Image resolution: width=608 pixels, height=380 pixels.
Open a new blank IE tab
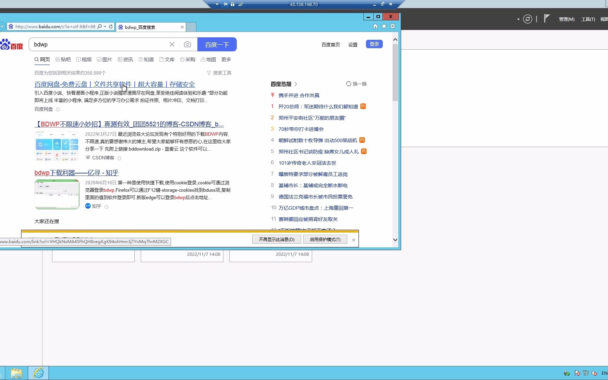click(191, 27)
